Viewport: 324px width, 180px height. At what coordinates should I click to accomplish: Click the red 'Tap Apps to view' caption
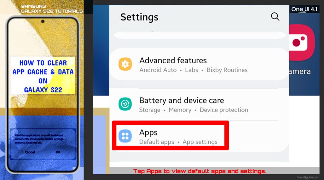tap(200, 171)
